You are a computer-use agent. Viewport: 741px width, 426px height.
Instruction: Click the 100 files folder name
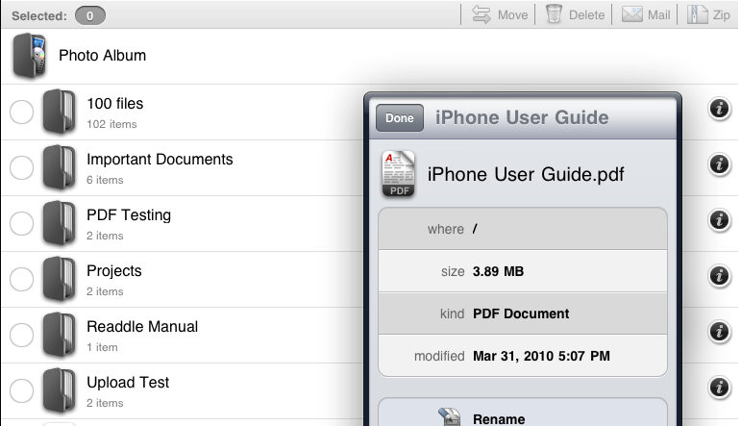coord(114,104)
